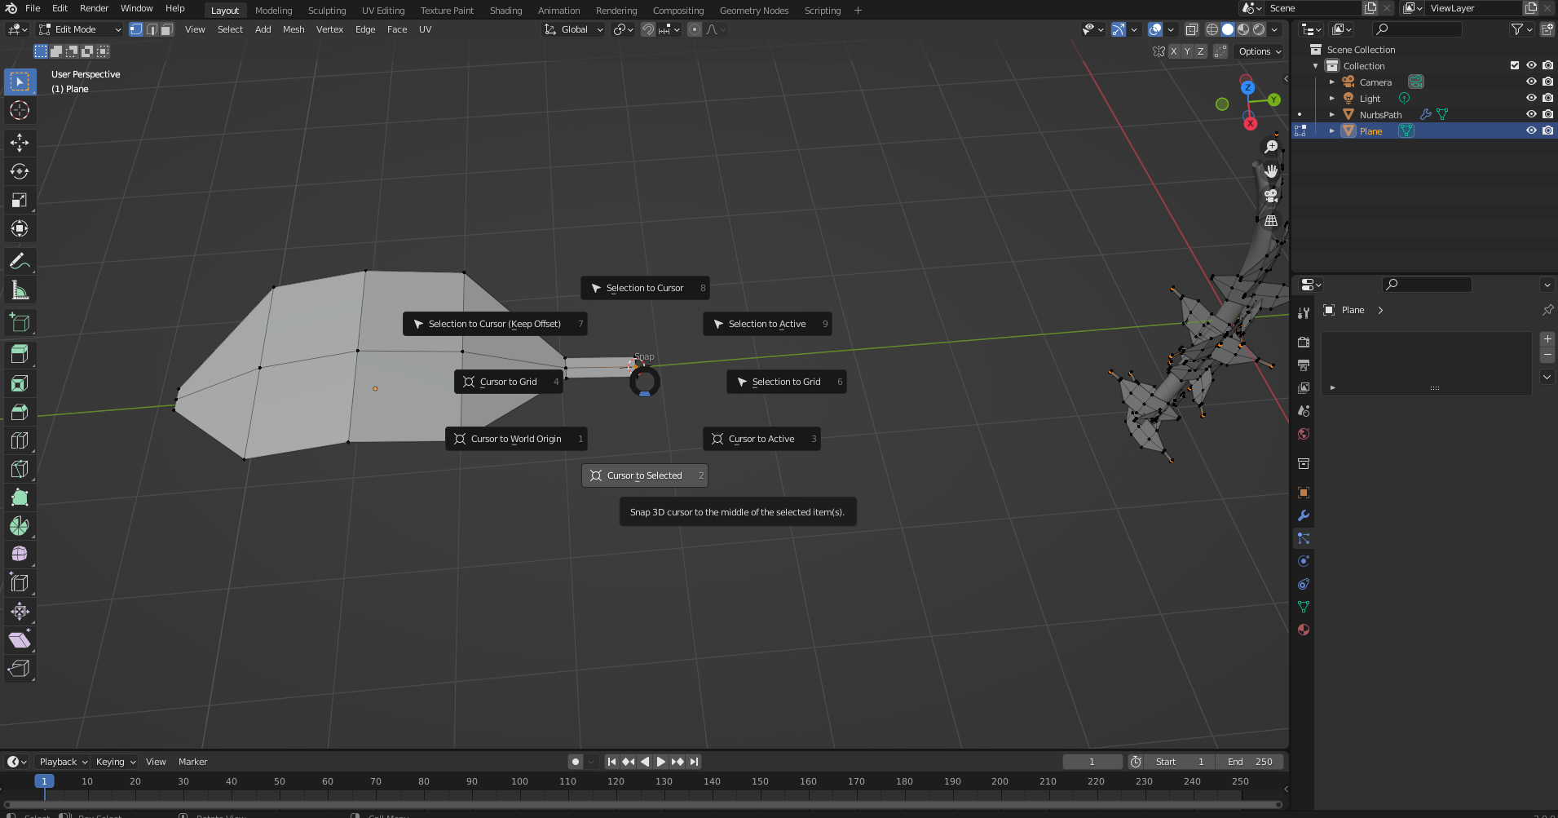Open the Modifier properties wrench tab
Viewport: 1558px width, 818px height.
pos(1304,515)
